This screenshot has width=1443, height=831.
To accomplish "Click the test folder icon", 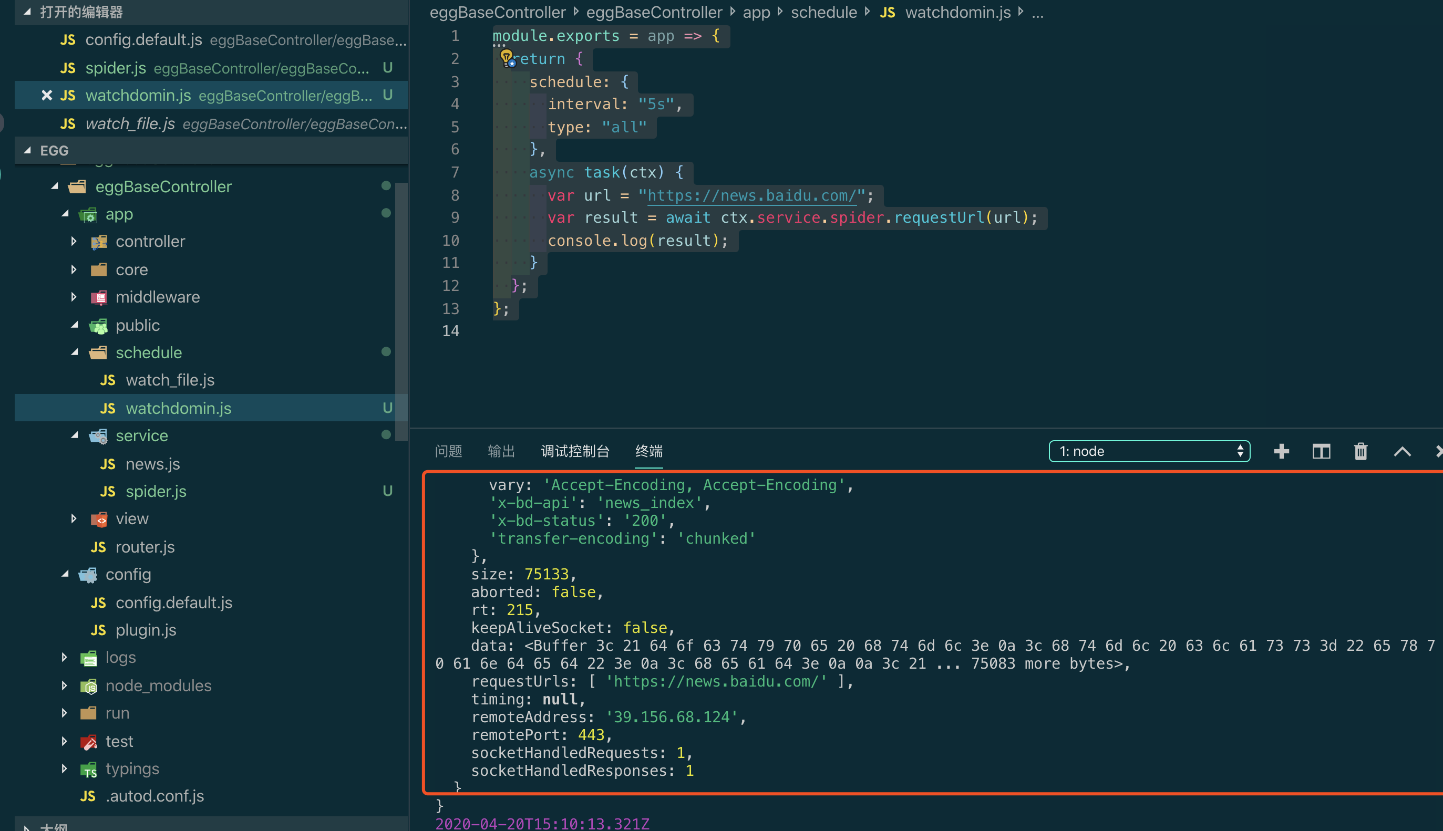I will tap(88, 742).
